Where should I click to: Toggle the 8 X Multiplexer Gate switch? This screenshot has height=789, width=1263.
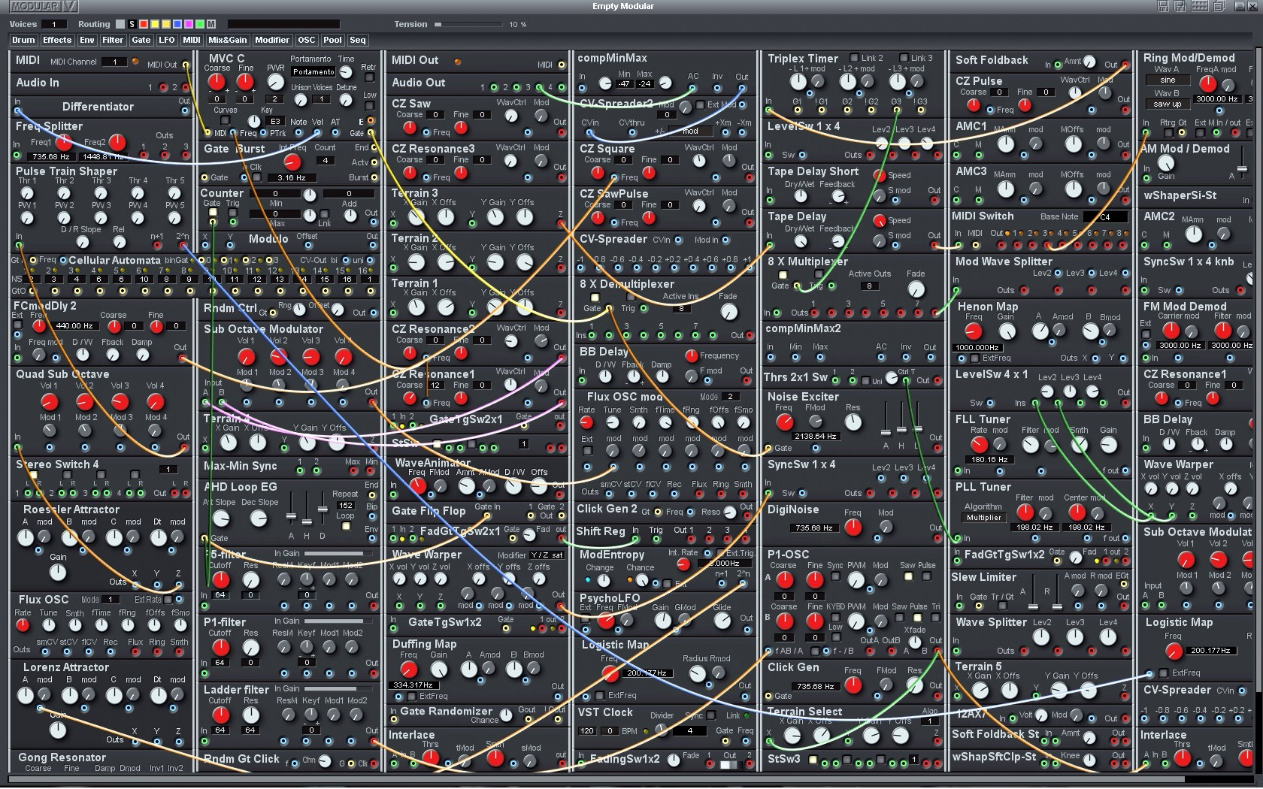point(783,275)
